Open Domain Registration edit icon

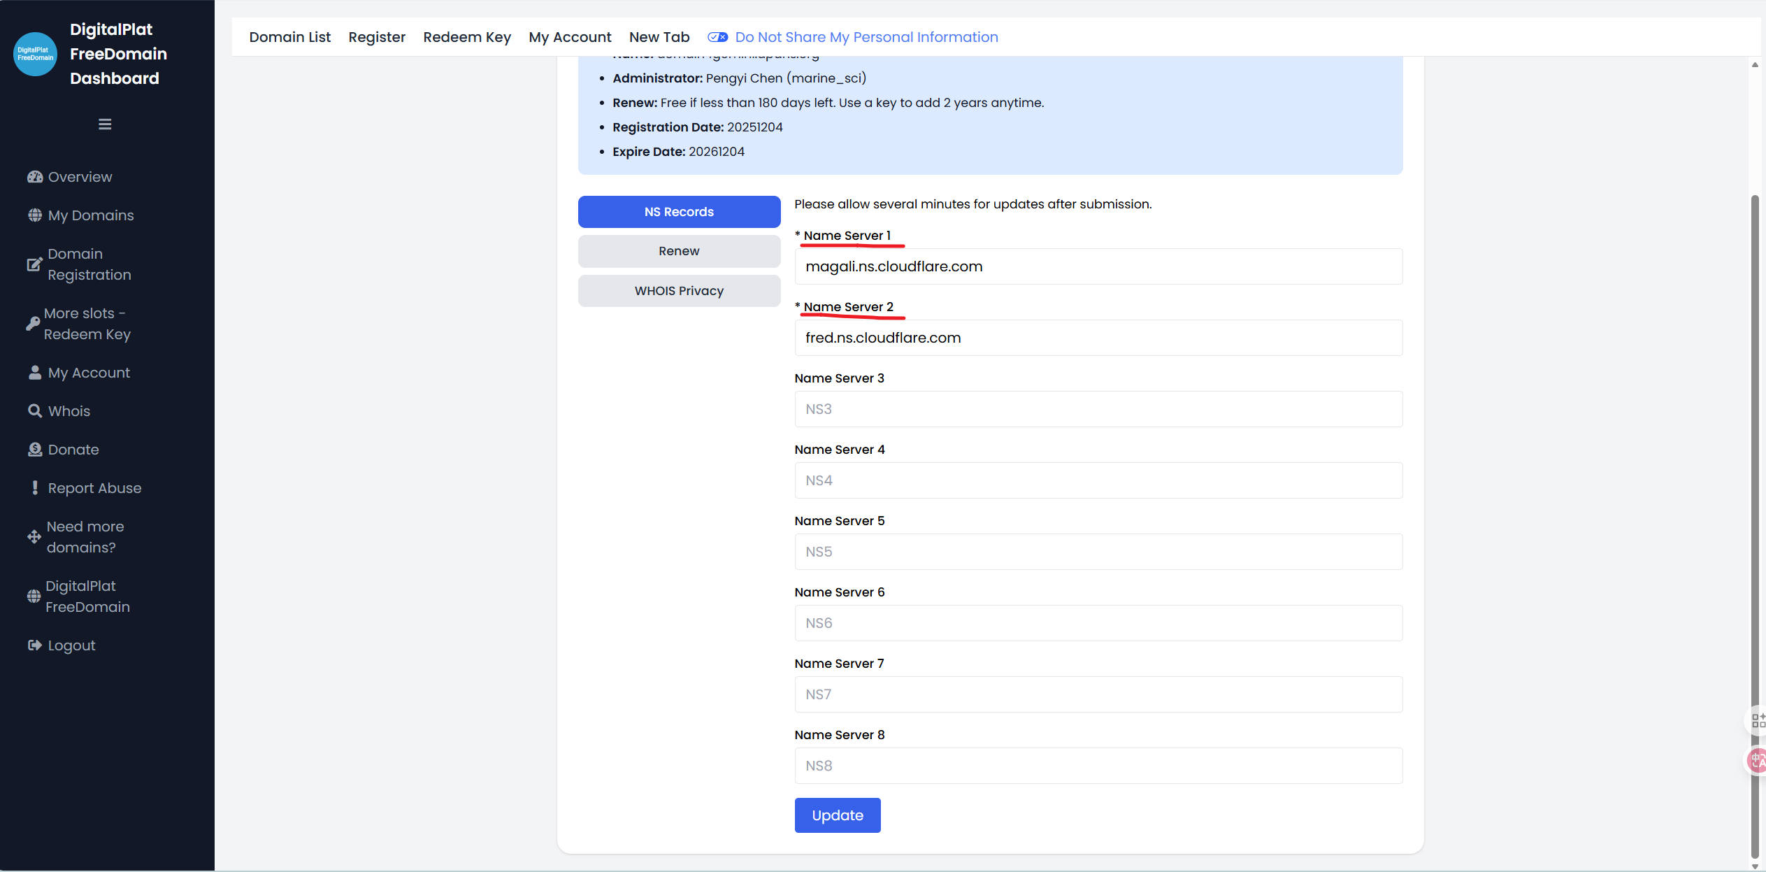click(34, 264)
